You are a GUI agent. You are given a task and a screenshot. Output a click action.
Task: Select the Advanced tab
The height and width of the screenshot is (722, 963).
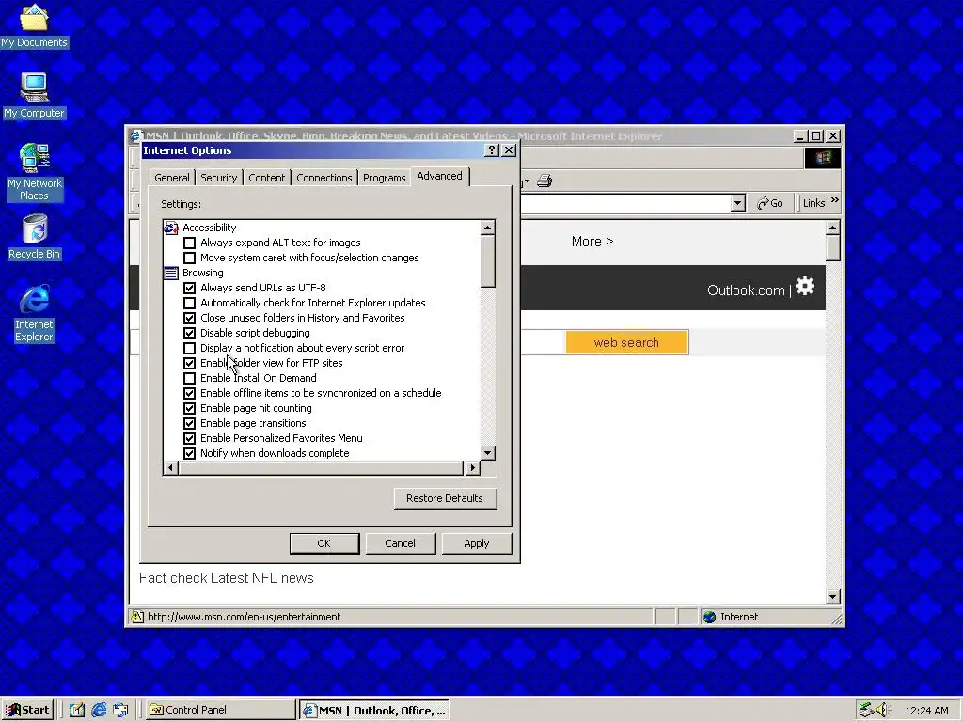[x=440, y=176]
